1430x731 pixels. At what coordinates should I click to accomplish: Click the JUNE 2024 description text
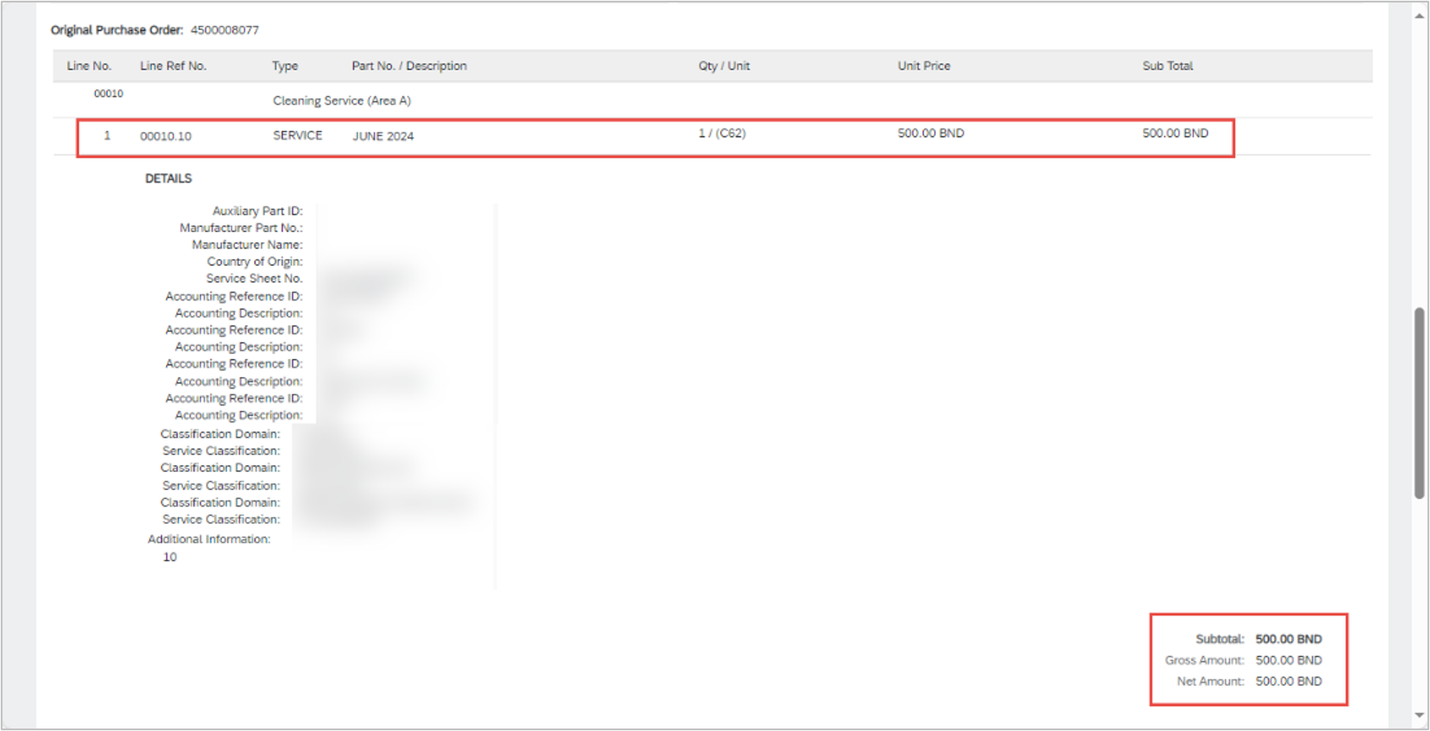[383, 136]
